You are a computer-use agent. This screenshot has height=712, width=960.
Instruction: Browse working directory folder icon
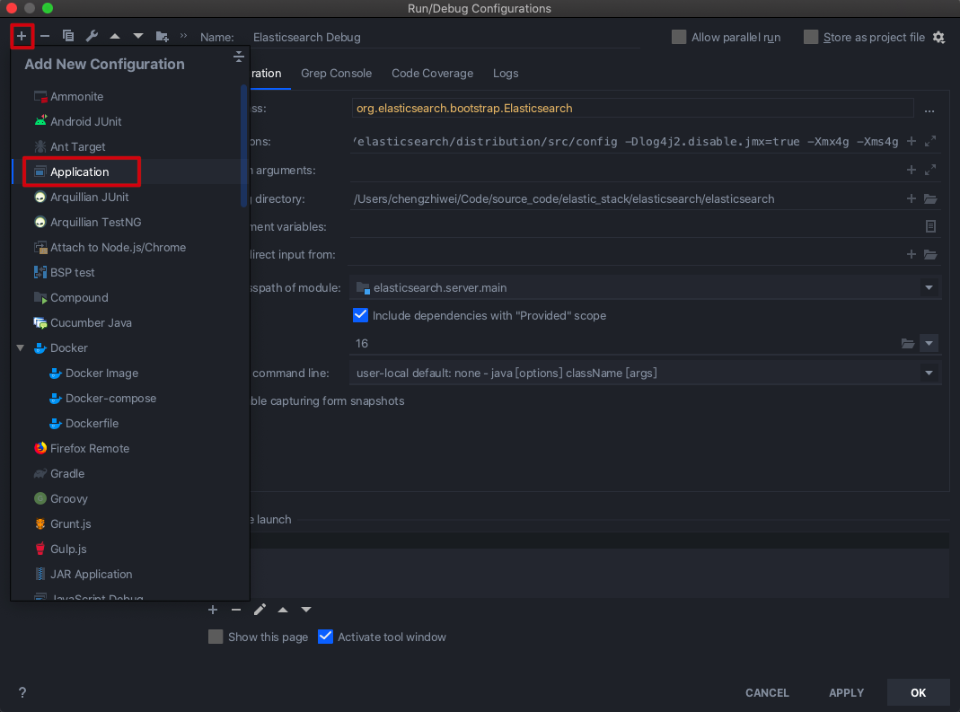(930, 198)
